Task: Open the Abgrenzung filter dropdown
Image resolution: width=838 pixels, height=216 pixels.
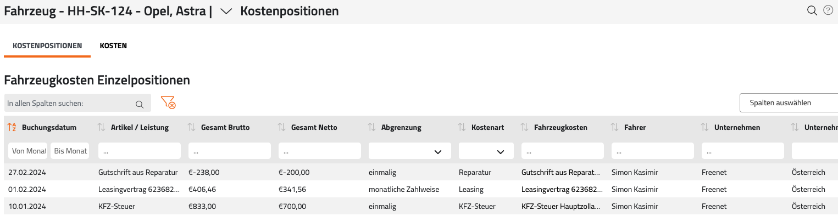Action: coord(410,151)
